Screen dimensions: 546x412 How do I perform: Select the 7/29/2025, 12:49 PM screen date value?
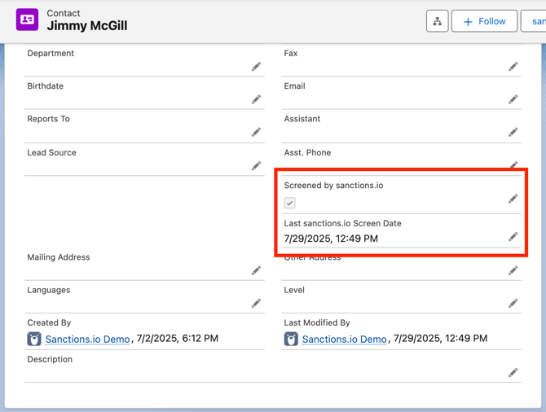point(331,239)
